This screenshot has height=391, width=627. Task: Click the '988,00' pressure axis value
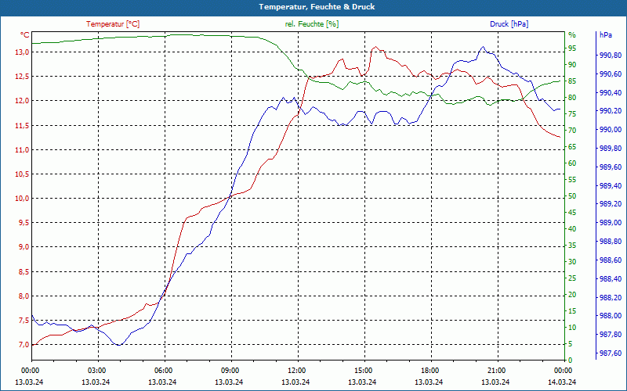coord(611,316)
